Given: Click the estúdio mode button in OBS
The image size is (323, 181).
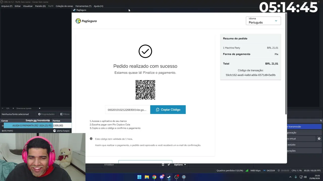Looking at the screenshot, I should click(x=304, y=145).
